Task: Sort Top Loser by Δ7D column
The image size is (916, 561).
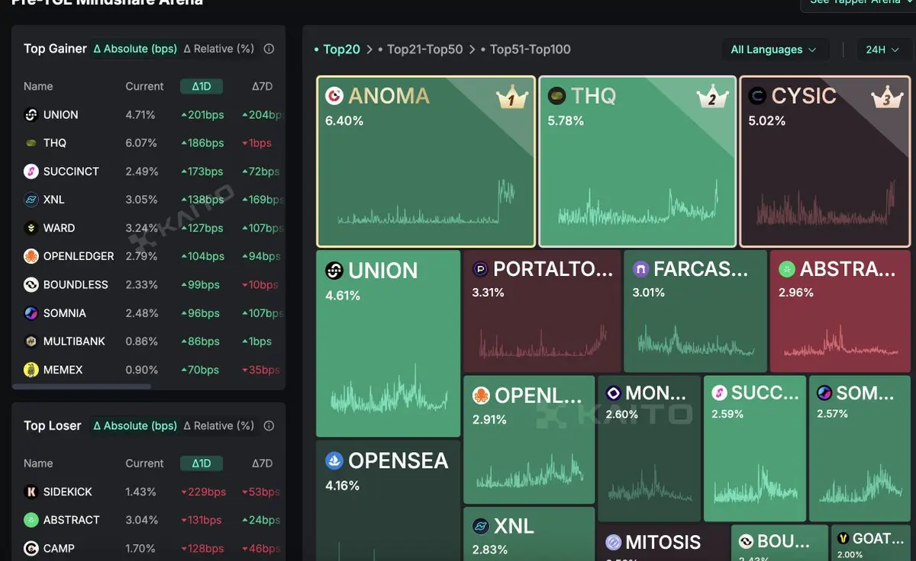Action: (262, 463)
